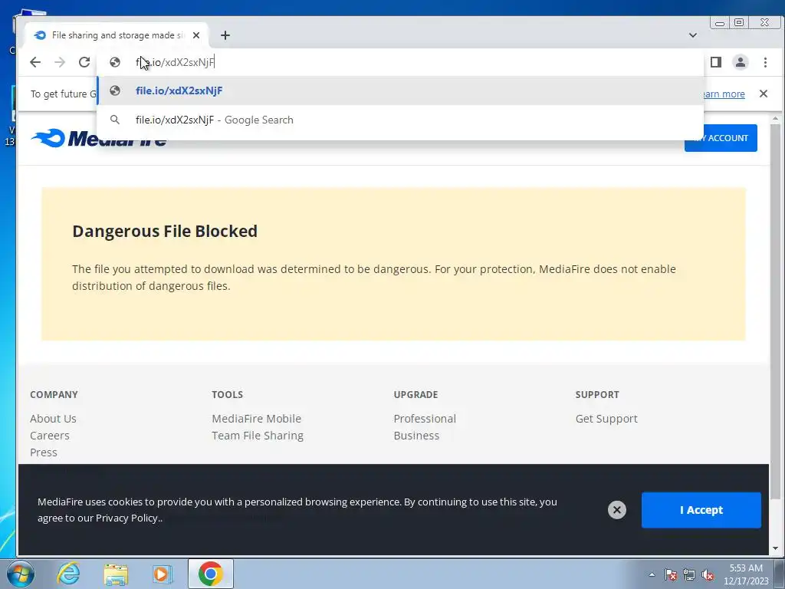The image size is (785, 589).
Task: Open the taskbar clock and date
Action: pyautogui.click(x=746, y=574)
